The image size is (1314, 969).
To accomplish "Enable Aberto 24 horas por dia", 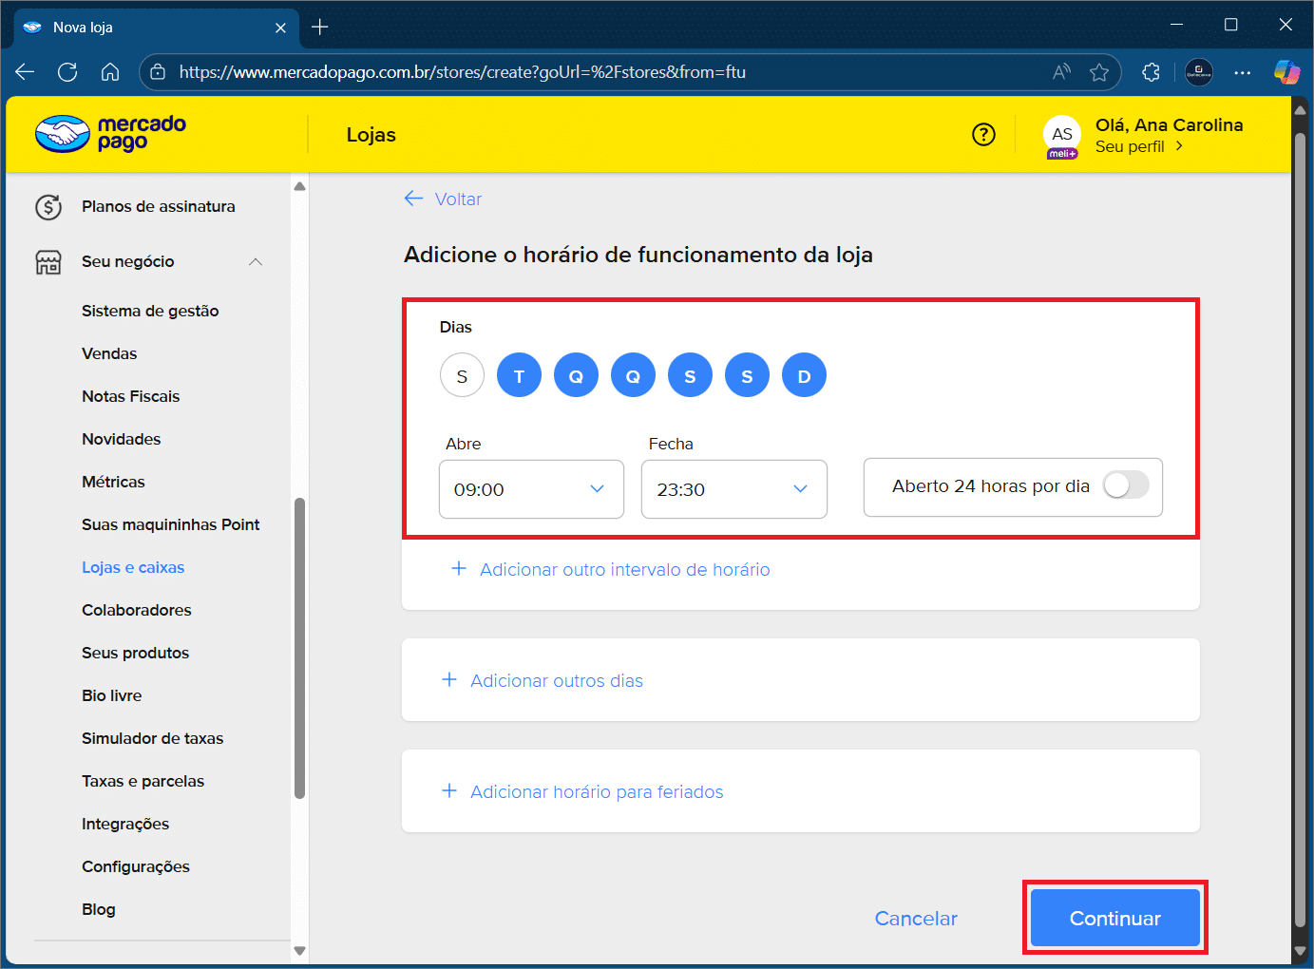I will coord(1126,485).
